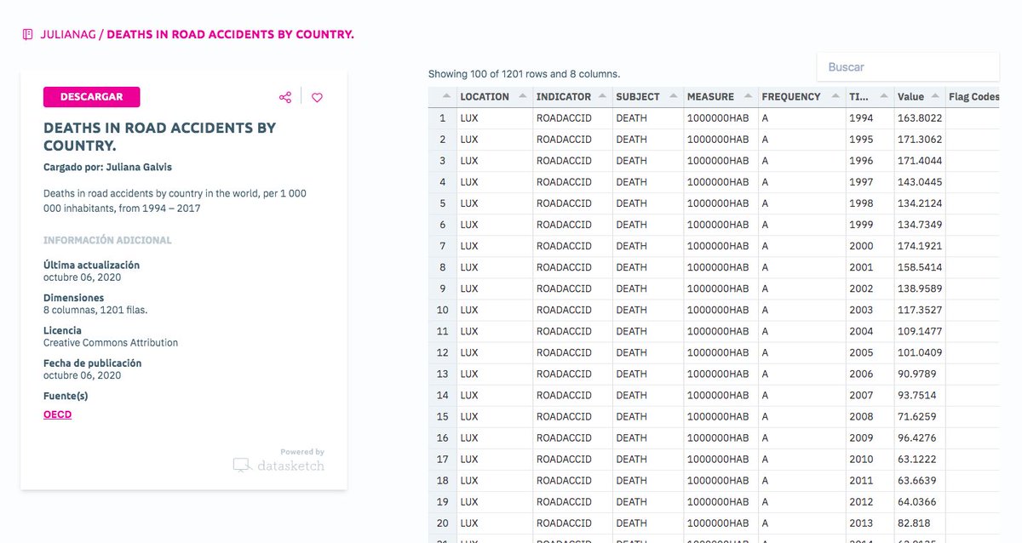Select year 2010 cell
This screenshot has width=1022, height=543.
pos(870,459)
